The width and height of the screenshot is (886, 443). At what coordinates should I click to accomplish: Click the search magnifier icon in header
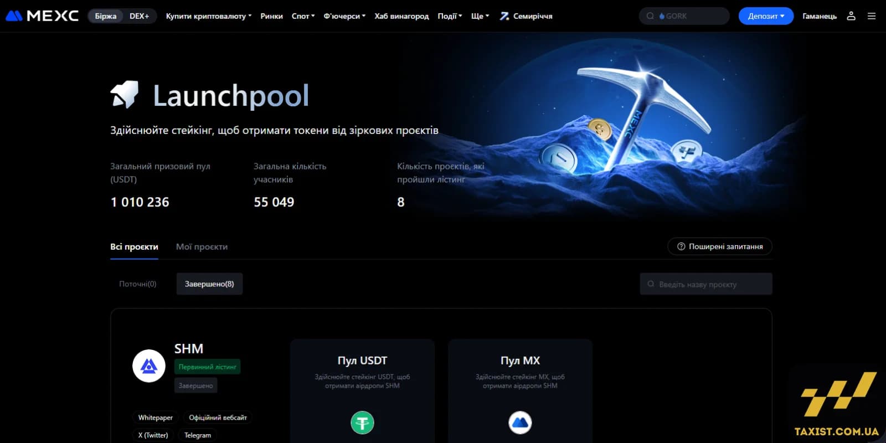650,16
